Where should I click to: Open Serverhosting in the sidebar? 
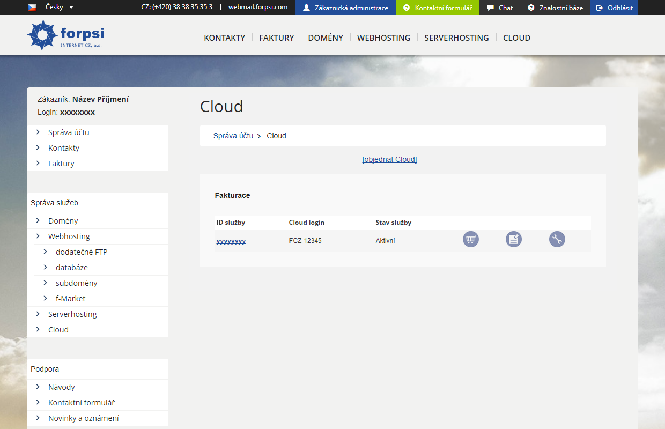(72, 314)
